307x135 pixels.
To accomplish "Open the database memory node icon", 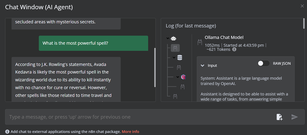I will coord(179,57).
